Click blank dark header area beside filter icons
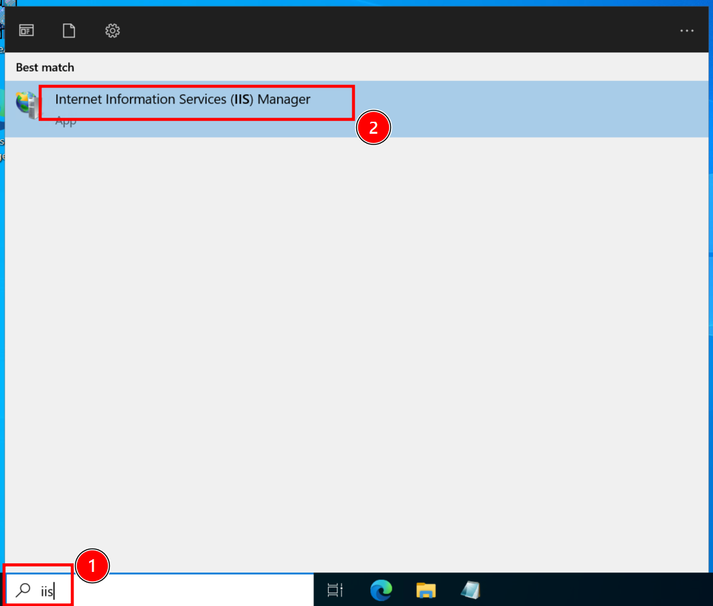The width and height of the screenshot is (713, 606). point(402,31)
